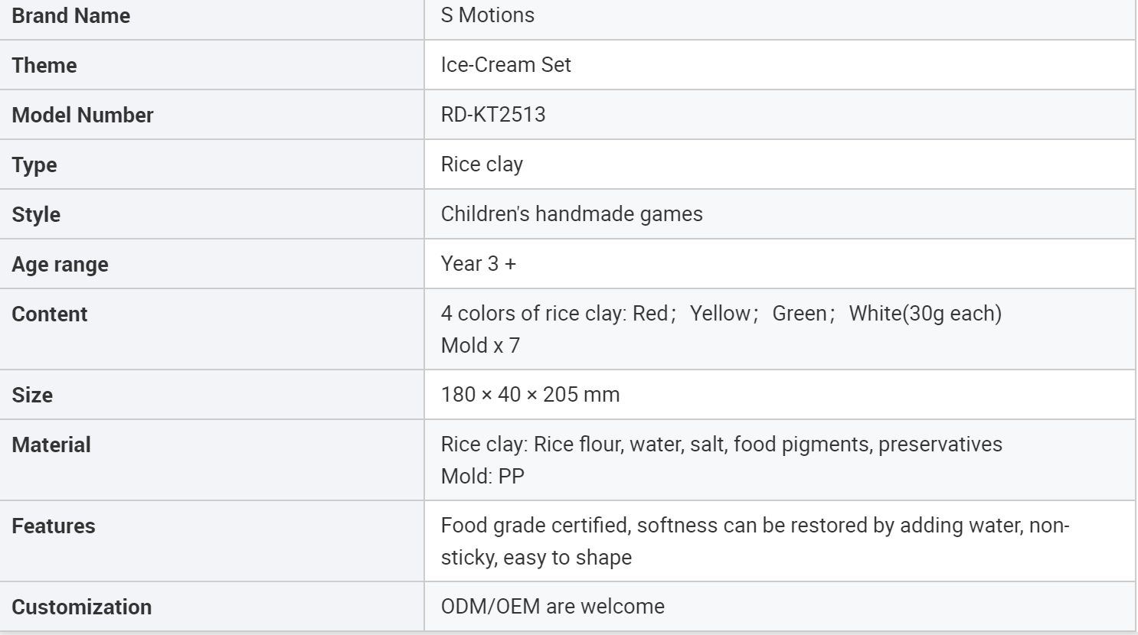Click the Features row label
Viewport: 1138px width, 635px height.
coord(54,526)
